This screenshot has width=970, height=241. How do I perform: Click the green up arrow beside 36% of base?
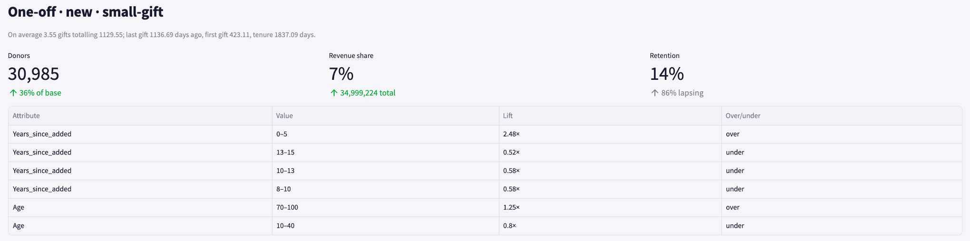pyautogui.click(x=13, y=93)
